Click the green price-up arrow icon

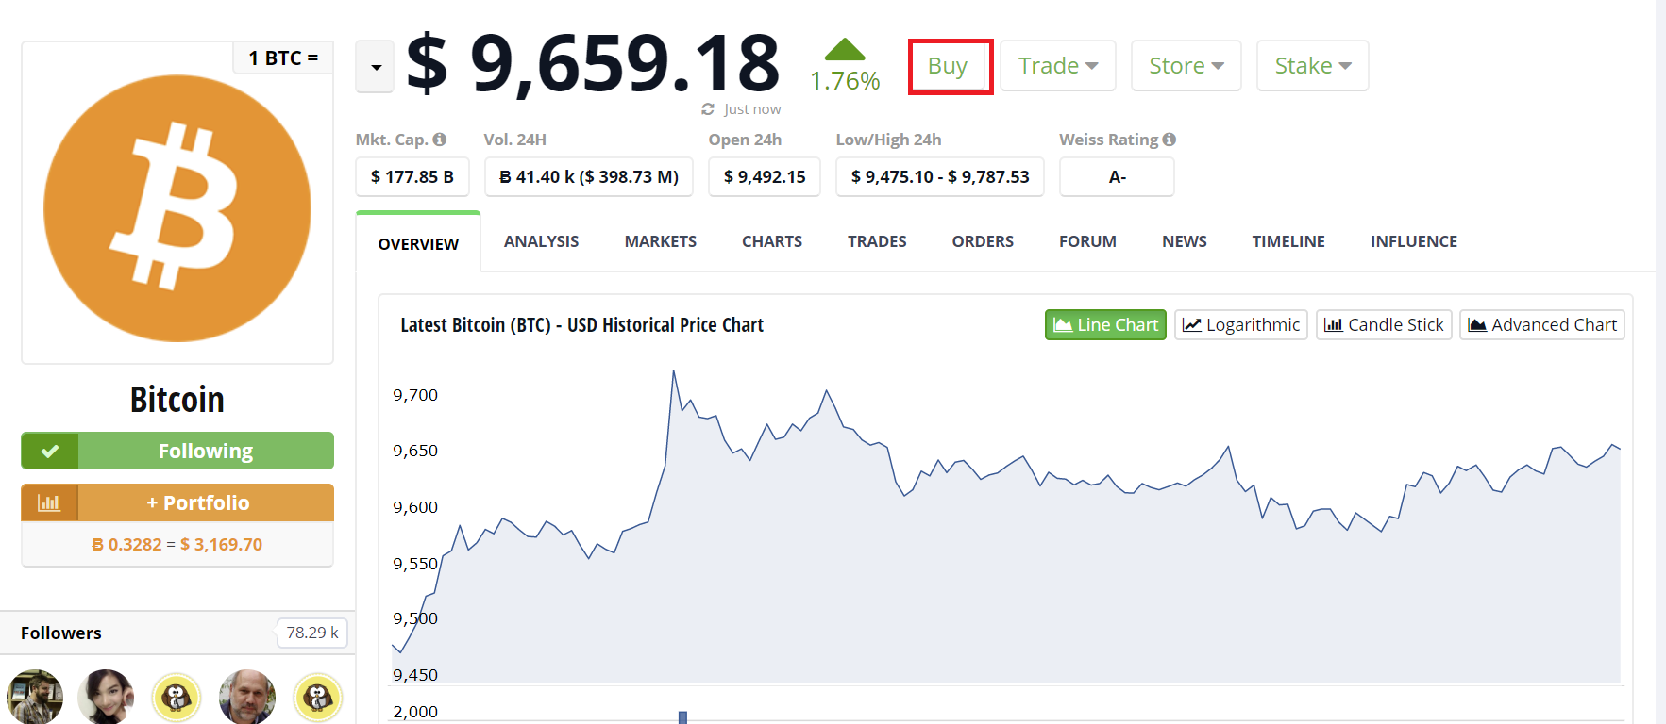845,49
